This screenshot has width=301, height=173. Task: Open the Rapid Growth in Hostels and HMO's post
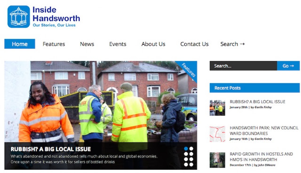[x=261, y=157]
